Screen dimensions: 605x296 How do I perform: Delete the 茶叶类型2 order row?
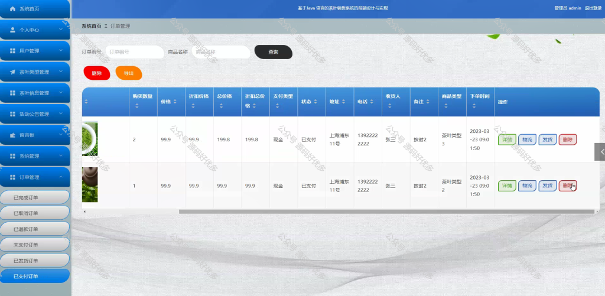point(568,186)
